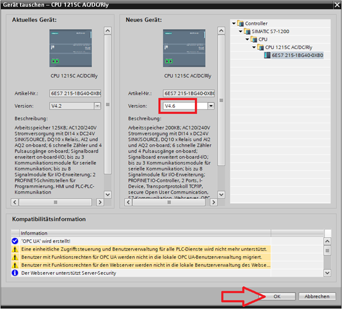The width and height of the screenshot is (342, 309).
Task: Click the current device CPU thumbnail image
Action: [x=71, y=48]
